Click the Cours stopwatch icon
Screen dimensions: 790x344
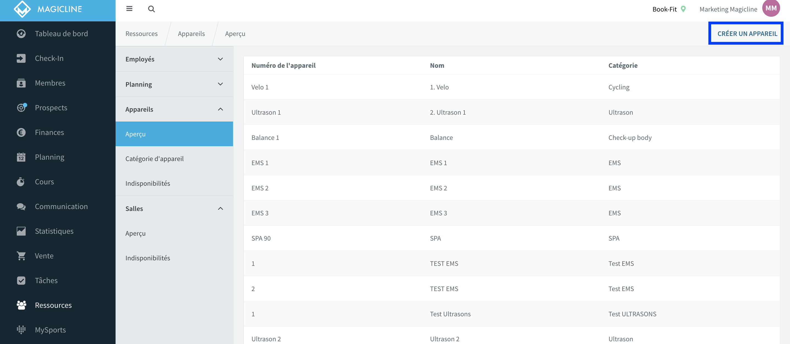21,182
